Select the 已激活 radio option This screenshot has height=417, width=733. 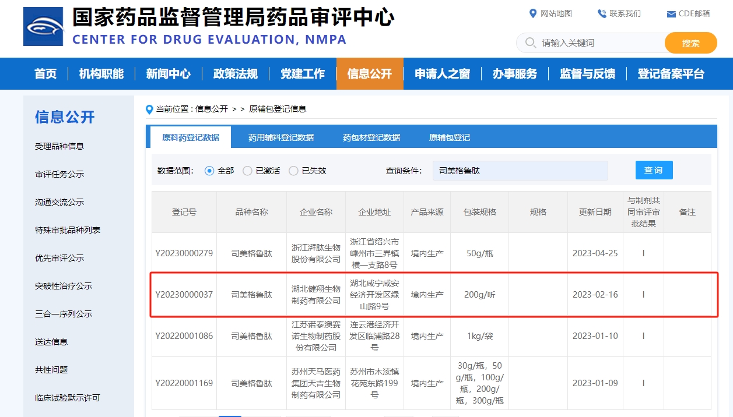click(x=247, y=171)
